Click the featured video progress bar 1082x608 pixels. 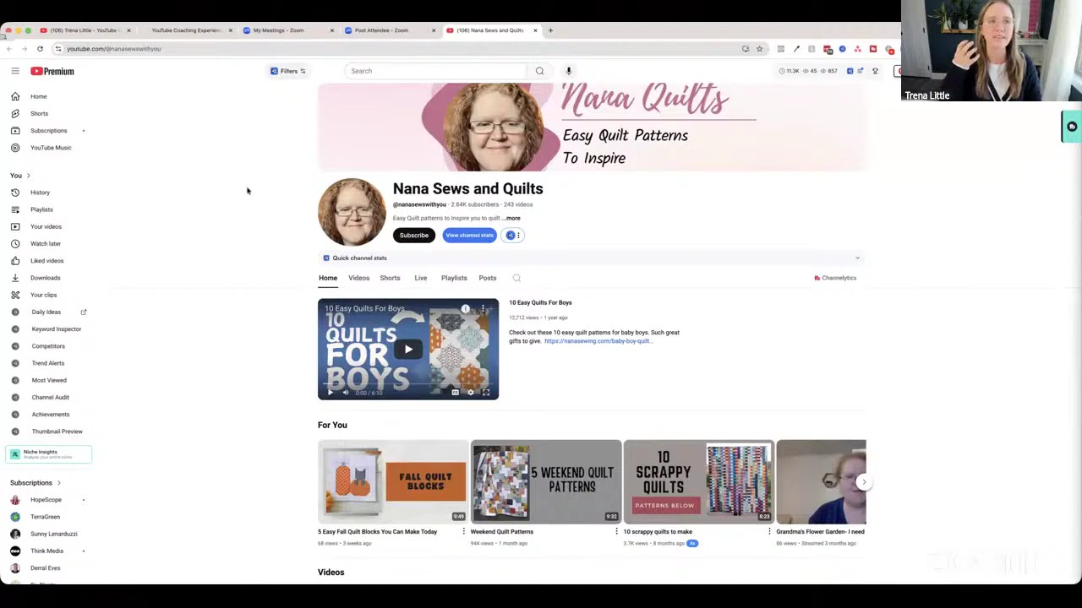click(407, 384)
